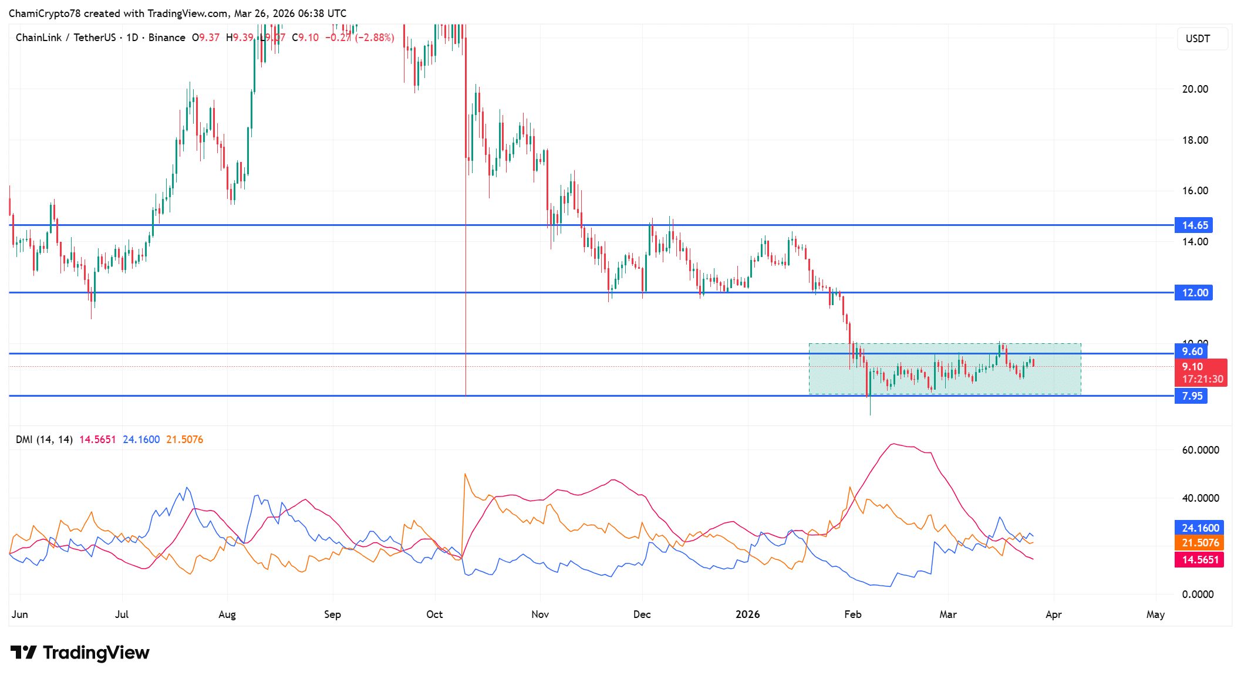1241x679 pixels.
Task: Click the 9.60 support level label
Action: [x=1192, y=352]
